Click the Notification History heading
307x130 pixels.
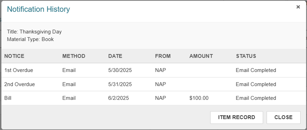tap(38, 9)
